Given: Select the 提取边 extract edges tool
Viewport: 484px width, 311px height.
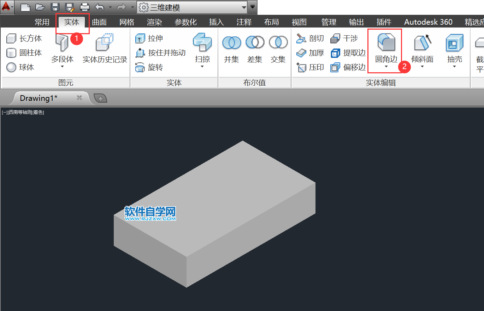Looking at the screenshot, I should click(348, 53).
